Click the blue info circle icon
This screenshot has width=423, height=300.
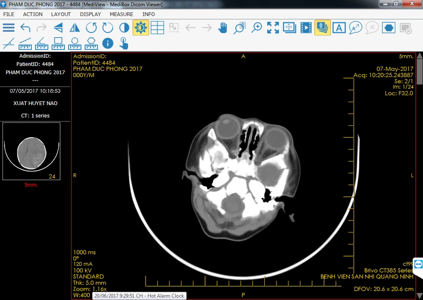107,43
